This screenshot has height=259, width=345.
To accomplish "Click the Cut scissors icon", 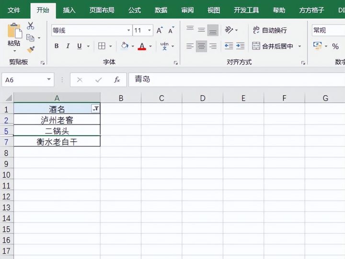I will [30, 26].
